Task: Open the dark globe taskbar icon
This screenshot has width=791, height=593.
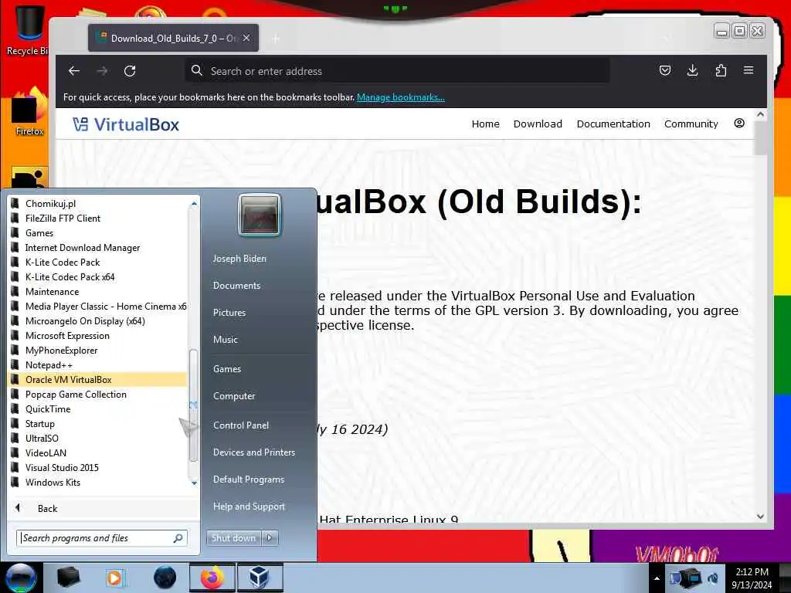Action: 165,578
